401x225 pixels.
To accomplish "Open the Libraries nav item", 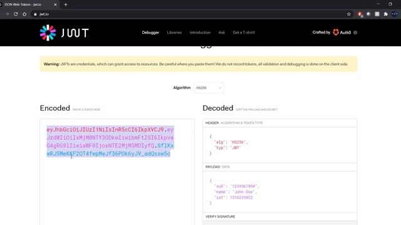I will coord(174,32).
